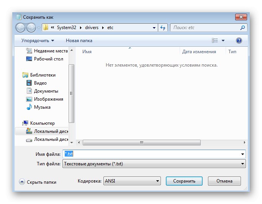This screenshot has width=262, height=204.
Task: Click the Компьютер monitor icon
Action: pos(25,123)
